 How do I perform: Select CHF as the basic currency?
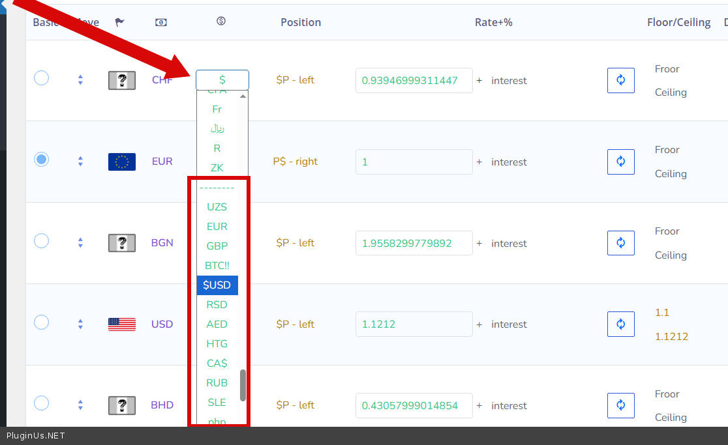(x=41, y=78)
